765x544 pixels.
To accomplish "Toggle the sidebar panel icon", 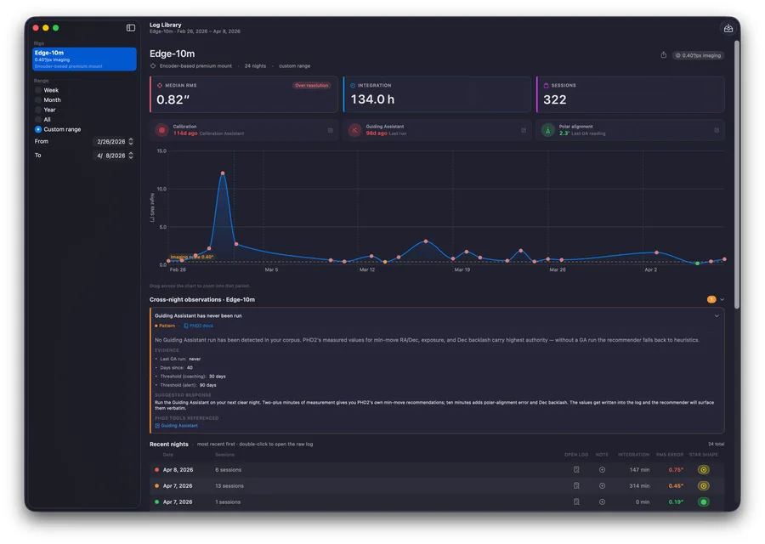I will click(131, 28).
